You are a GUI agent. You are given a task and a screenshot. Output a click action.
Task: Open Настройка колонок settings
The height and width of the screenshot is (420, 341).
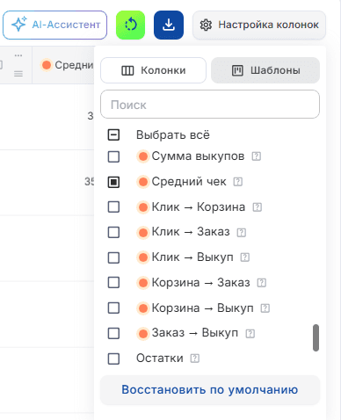click(259, 25)
